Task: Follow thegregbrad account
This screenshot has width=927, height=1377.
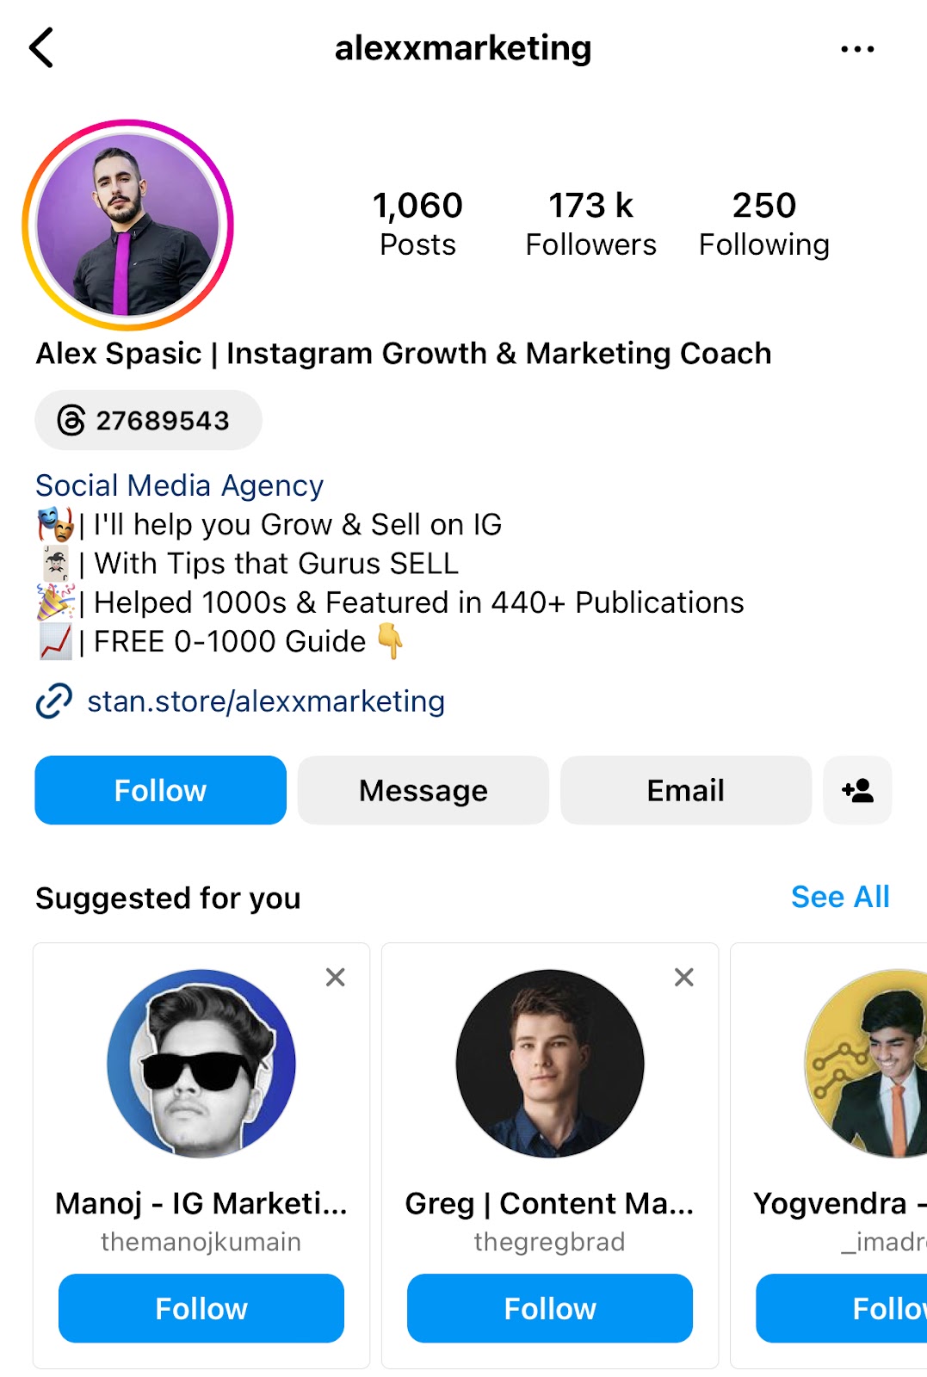Action: click(x=550, y=1308)
